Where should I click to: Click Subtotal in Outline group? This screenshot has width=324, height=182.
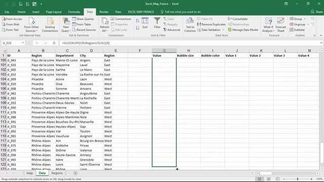click(297, 30)
